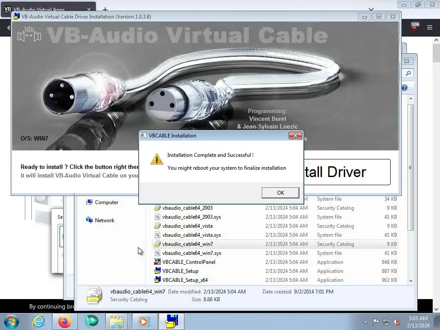Click browser page scroll up arrow
The height and width of the screenshot is (330, 440).
[x=437, y=40]
